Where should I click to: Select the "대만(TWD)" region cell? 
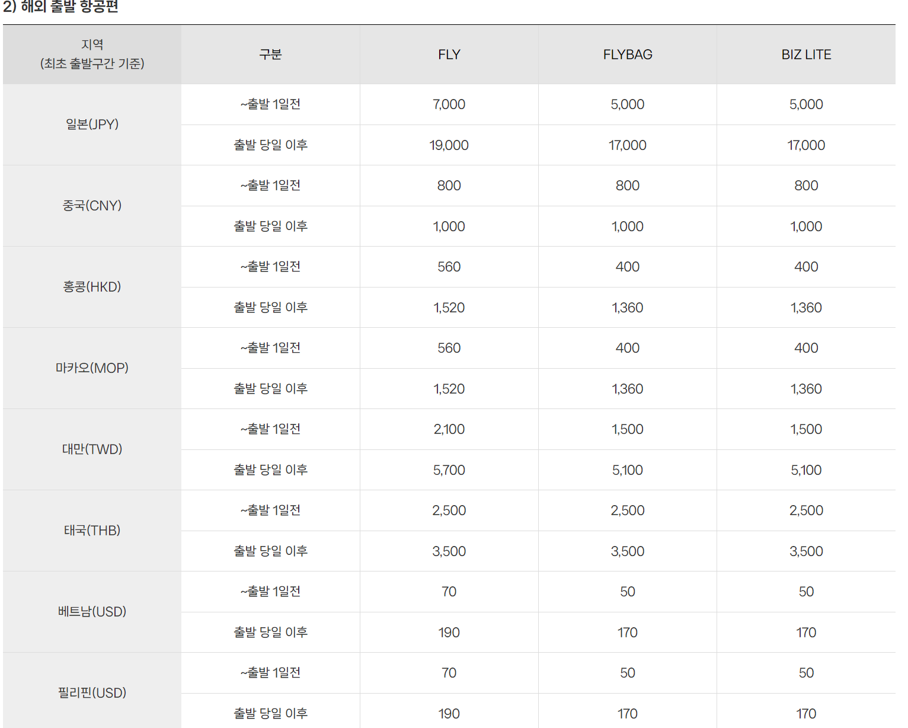[92, 449]
